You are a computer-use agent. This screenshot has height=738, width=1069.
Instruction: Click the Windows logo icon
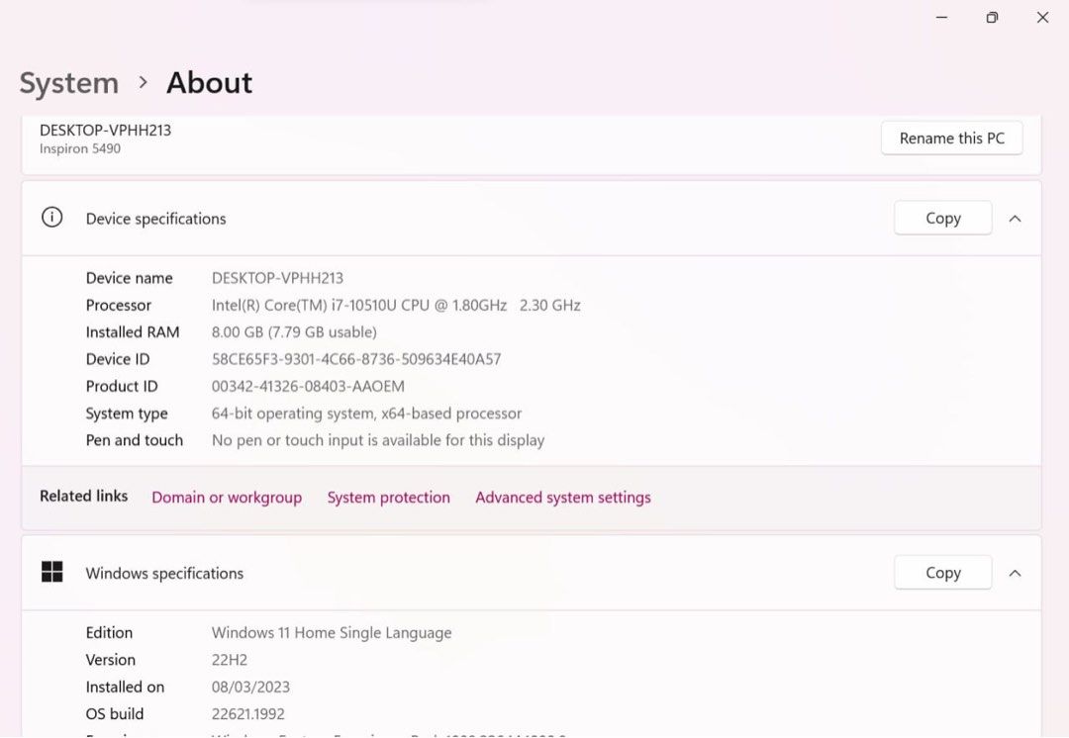(51, 572)
